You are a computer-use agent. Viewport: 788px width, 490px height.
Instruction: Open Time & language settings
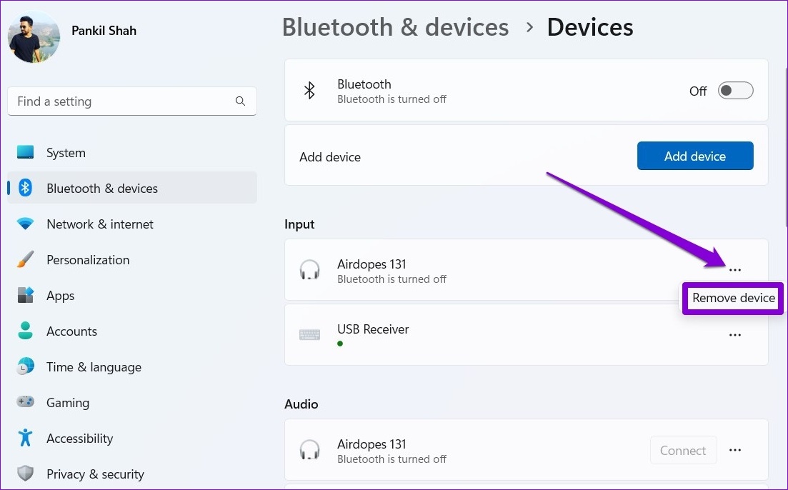tap(94, 367)
